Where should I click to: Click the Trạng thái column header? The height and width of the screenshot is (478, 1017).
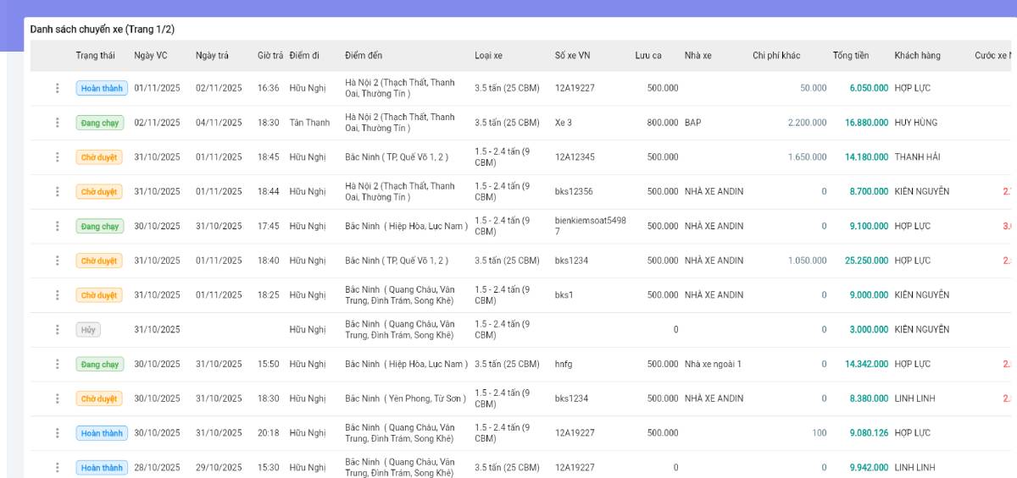tap(95, 56)
